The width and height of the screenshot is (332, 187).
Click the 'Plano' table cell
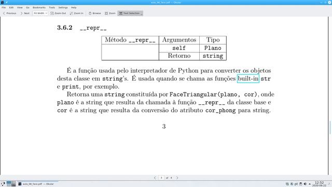[x=213, y=48]
